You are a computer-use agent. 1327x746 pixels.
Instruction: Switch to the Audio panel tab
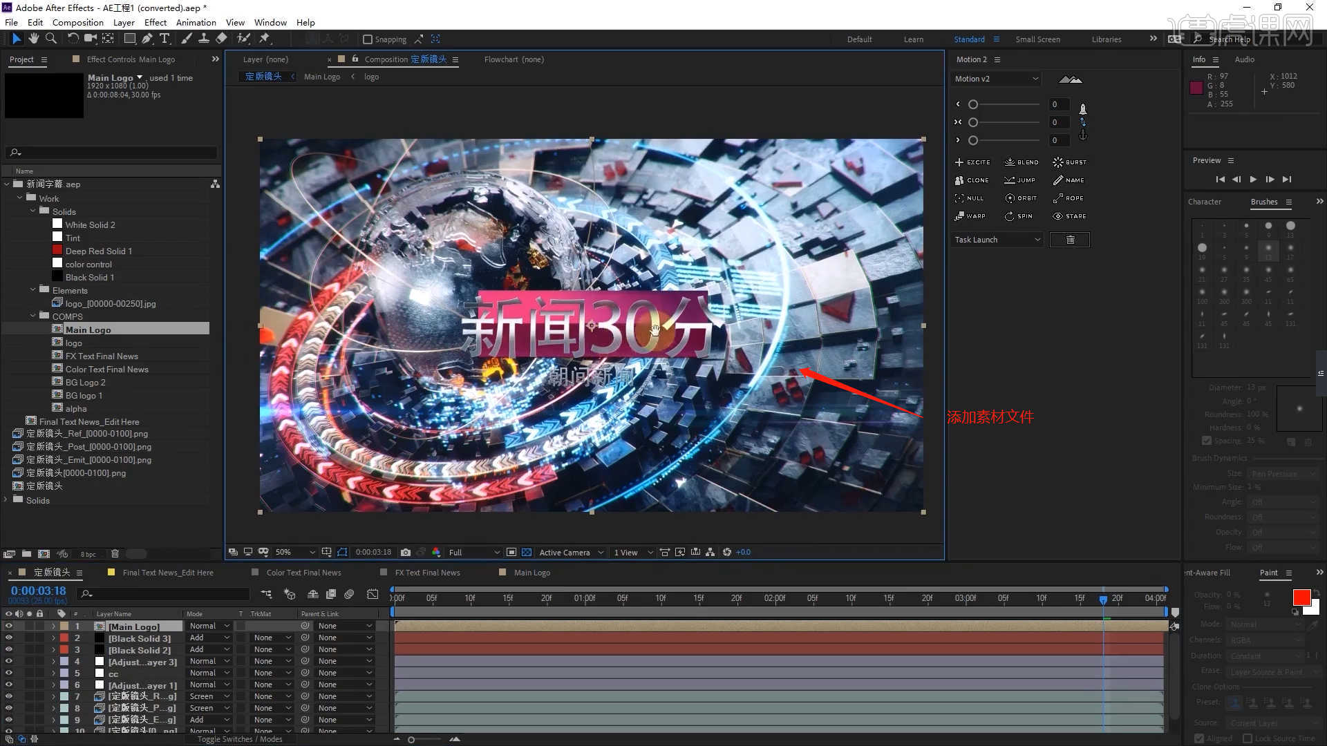(x=1244, y=60)
